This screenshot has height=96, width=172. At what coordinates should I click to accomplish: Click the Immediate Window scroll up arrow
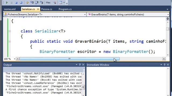[x=168, y=69]
